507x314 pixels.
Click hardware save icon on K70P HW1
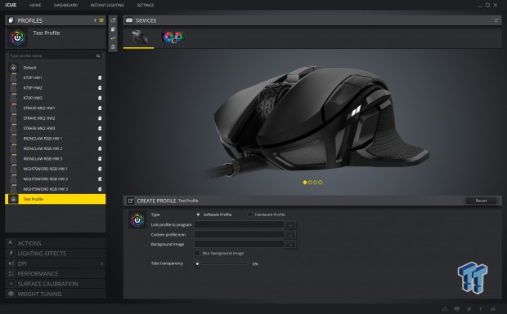coord(100,77)
